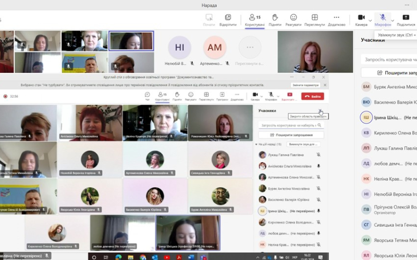Click AM avatar tile Артеменко...
Image resolution: width=417 pixels, height=260 pixels.
click(x=215, y=47)
